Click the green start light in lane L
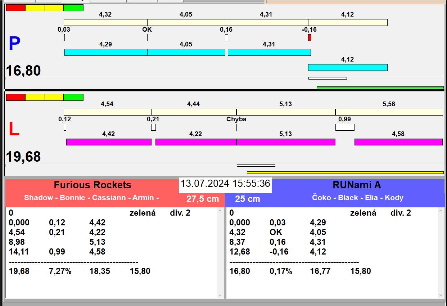This screenshot has height=306, width=447. (x=73, y=97)
